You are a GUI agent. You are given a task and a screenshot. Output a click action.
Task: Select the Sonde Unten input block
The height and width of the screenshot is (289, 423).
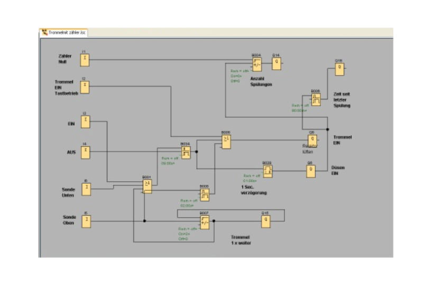coord(85,189)
